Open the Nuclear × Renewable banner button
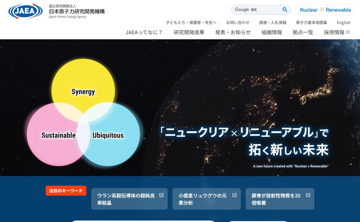 [325, 10]
